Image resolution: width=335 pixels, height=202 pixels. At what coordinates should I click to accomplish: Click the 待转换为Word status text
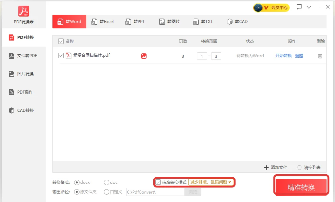[250, 56]
